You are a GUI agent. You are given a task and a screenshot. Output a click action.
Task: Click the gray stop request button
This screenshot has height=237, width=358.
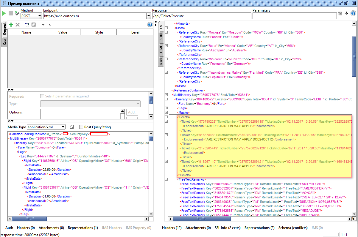point(11,13)
